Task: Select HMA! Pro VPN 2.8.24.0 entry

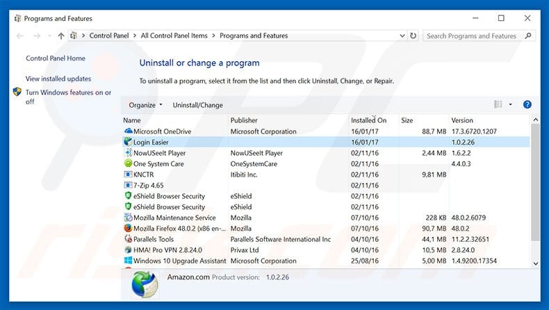Action: tap(167, 250)
